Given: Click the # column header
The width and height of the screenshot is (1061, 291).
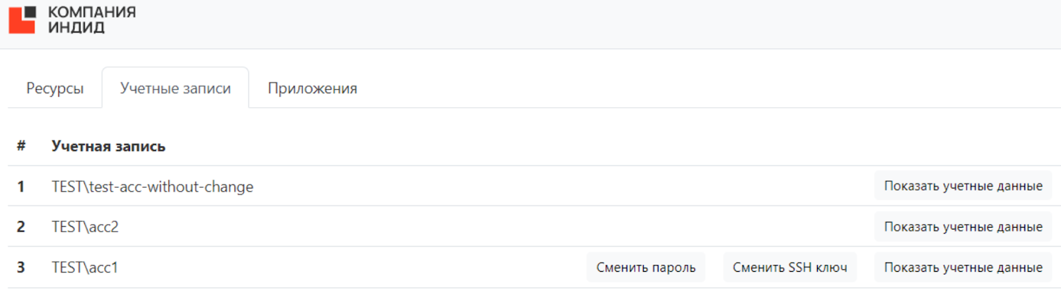Looking at the screenshot, I should pos(21,146).
